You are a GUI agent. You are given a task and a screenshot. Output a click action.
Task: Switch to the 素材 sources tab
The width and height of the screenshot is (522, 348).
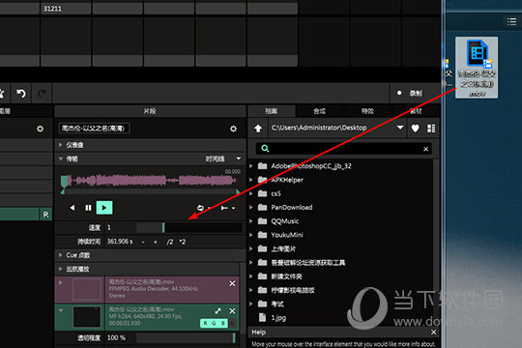[x=416, y=111]
